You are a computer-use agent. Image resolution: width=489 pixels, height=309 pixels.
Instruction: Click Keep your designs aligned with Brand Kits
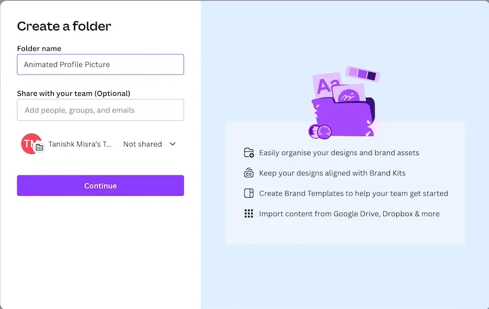coord(332,173)
